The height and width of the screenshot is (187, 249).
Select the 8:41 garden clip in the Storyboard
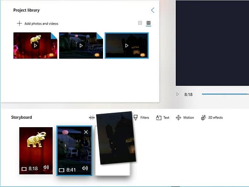[74, 151]
